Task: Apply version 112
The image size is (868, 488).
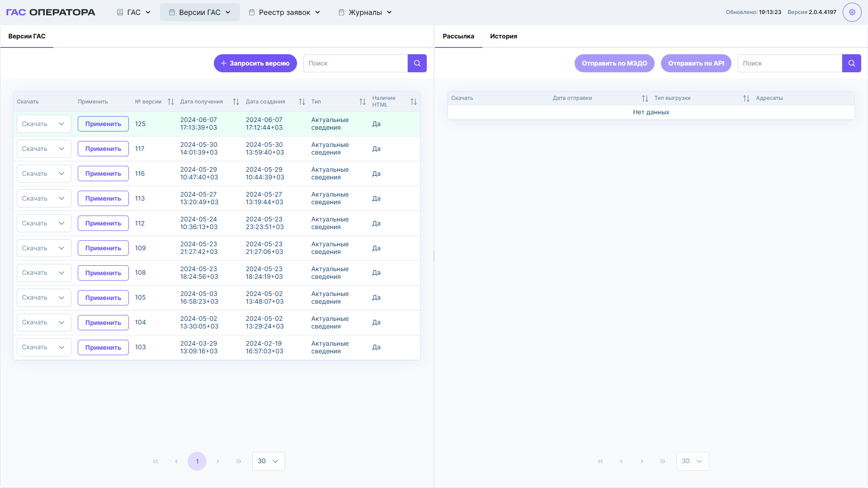Action: pos(103,223)
